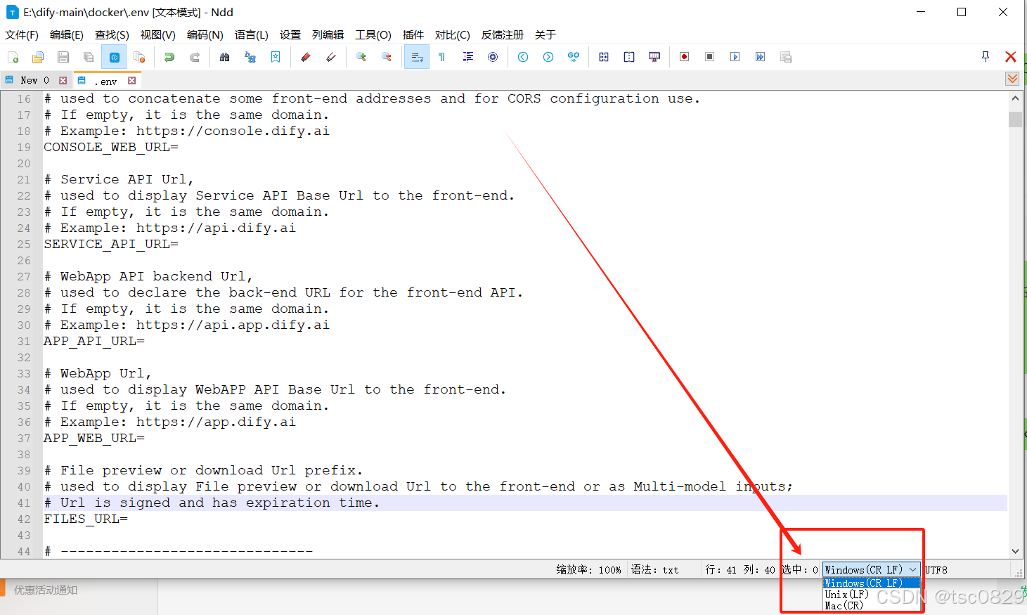The image size is (1027, 615).
Task: Toggle the bookmark icon in toolbar
Action: pyautogui.click(x=276, y=57)
